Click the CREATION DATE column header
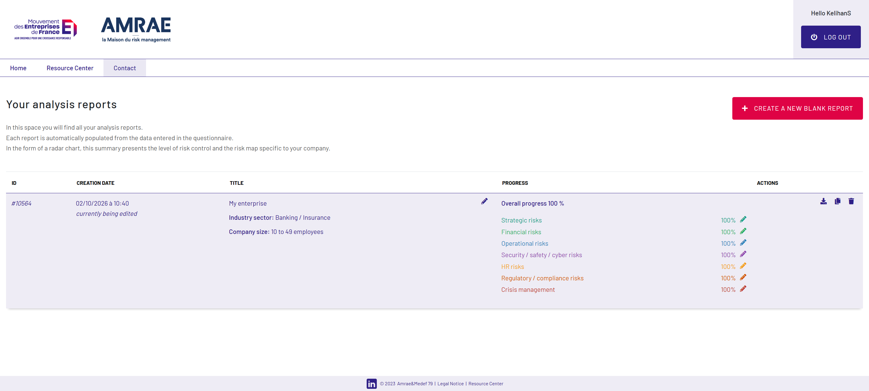Screen dimensions: 869x391 (x=95, y=183)
